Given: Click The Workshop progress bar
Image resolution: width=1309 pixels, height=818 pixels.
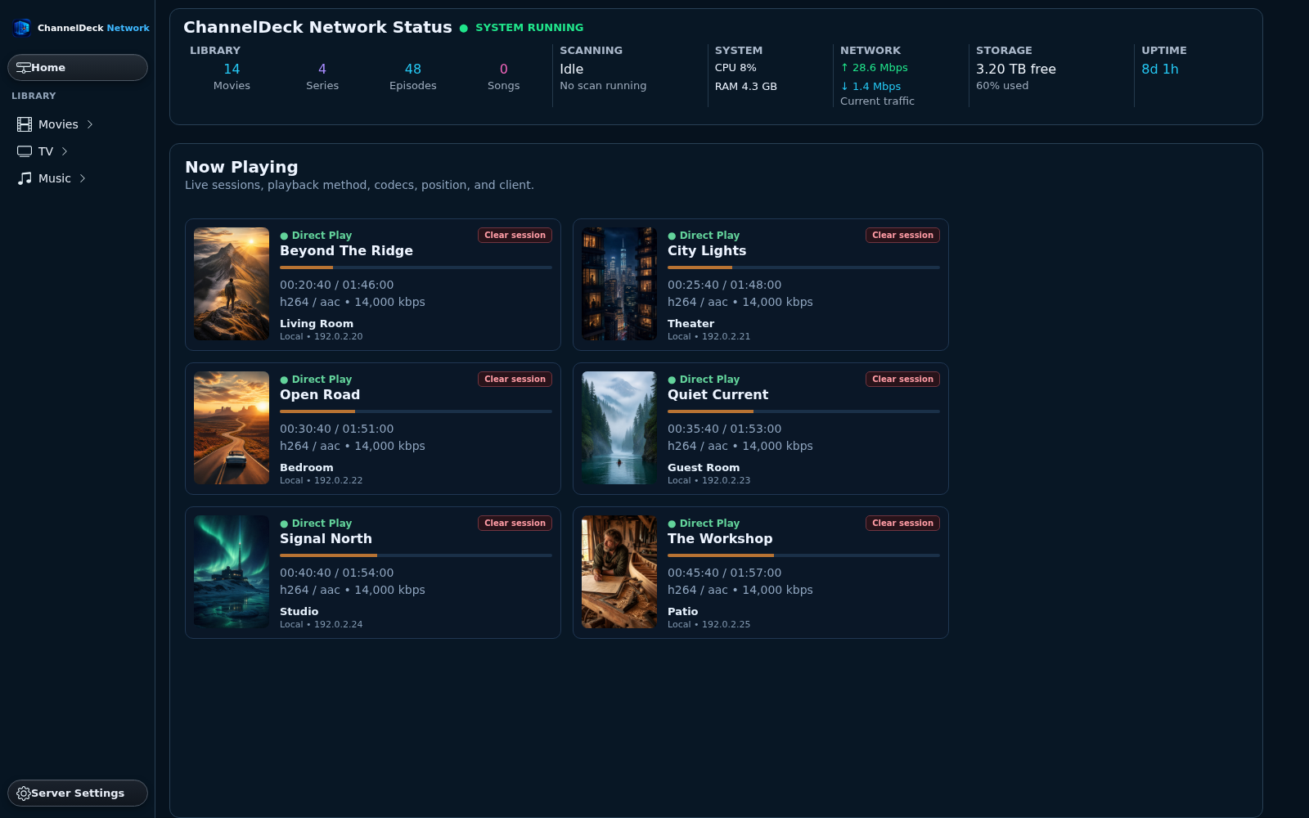Looking at the screenshot, I should tap(803, 555).
